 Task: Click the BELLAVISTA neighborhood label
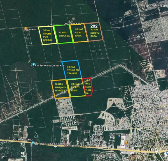pos(141,96)
